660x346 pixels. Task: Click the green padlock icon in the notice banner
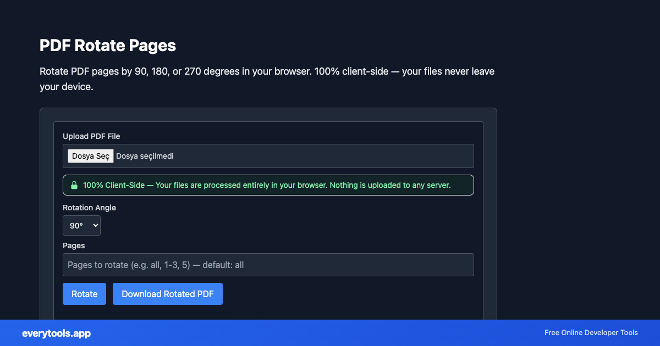pyautogui.click(x=74, y=185)
